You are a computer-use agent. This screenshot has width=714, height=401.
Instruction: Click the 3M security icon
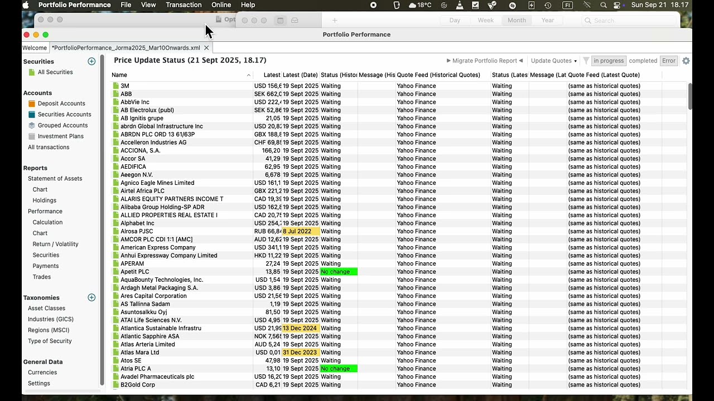coord(116,86)
